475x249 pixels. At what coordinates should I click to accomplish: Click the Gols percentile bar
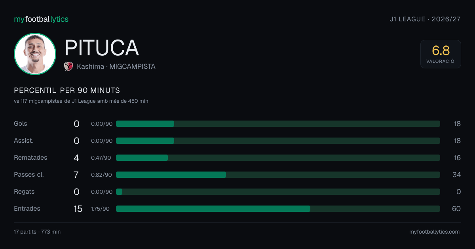coord(278,124)
